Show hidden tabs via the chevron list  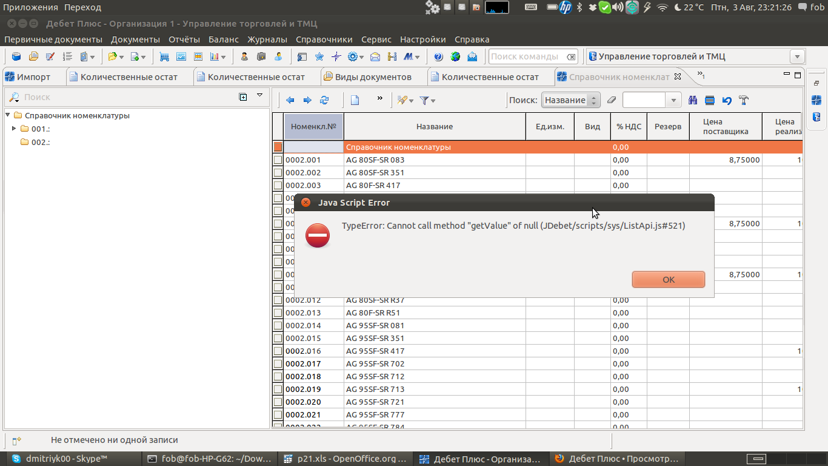pyautogui.click(x=700, y=75)
